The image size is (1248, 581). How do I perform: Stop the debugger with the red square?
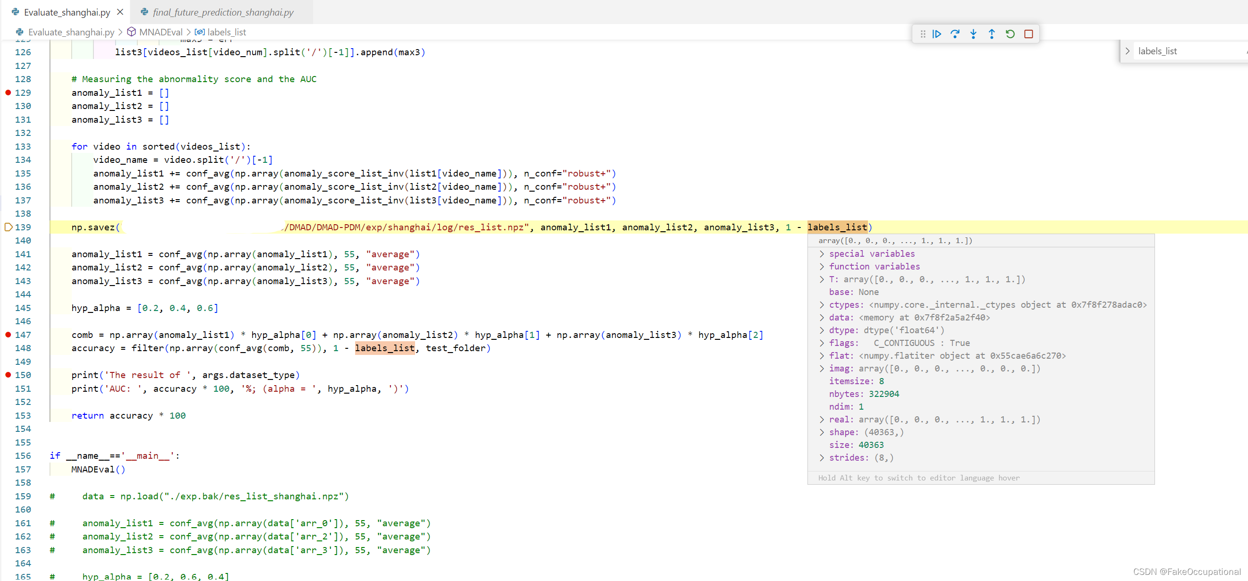1028,34
